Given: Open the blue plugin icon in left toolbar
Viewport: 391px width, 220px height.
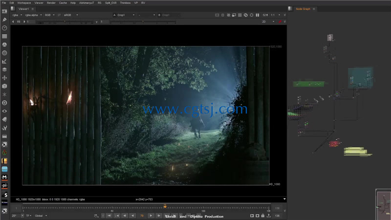Looking at the screenshot, I should [x=4, y=169].
